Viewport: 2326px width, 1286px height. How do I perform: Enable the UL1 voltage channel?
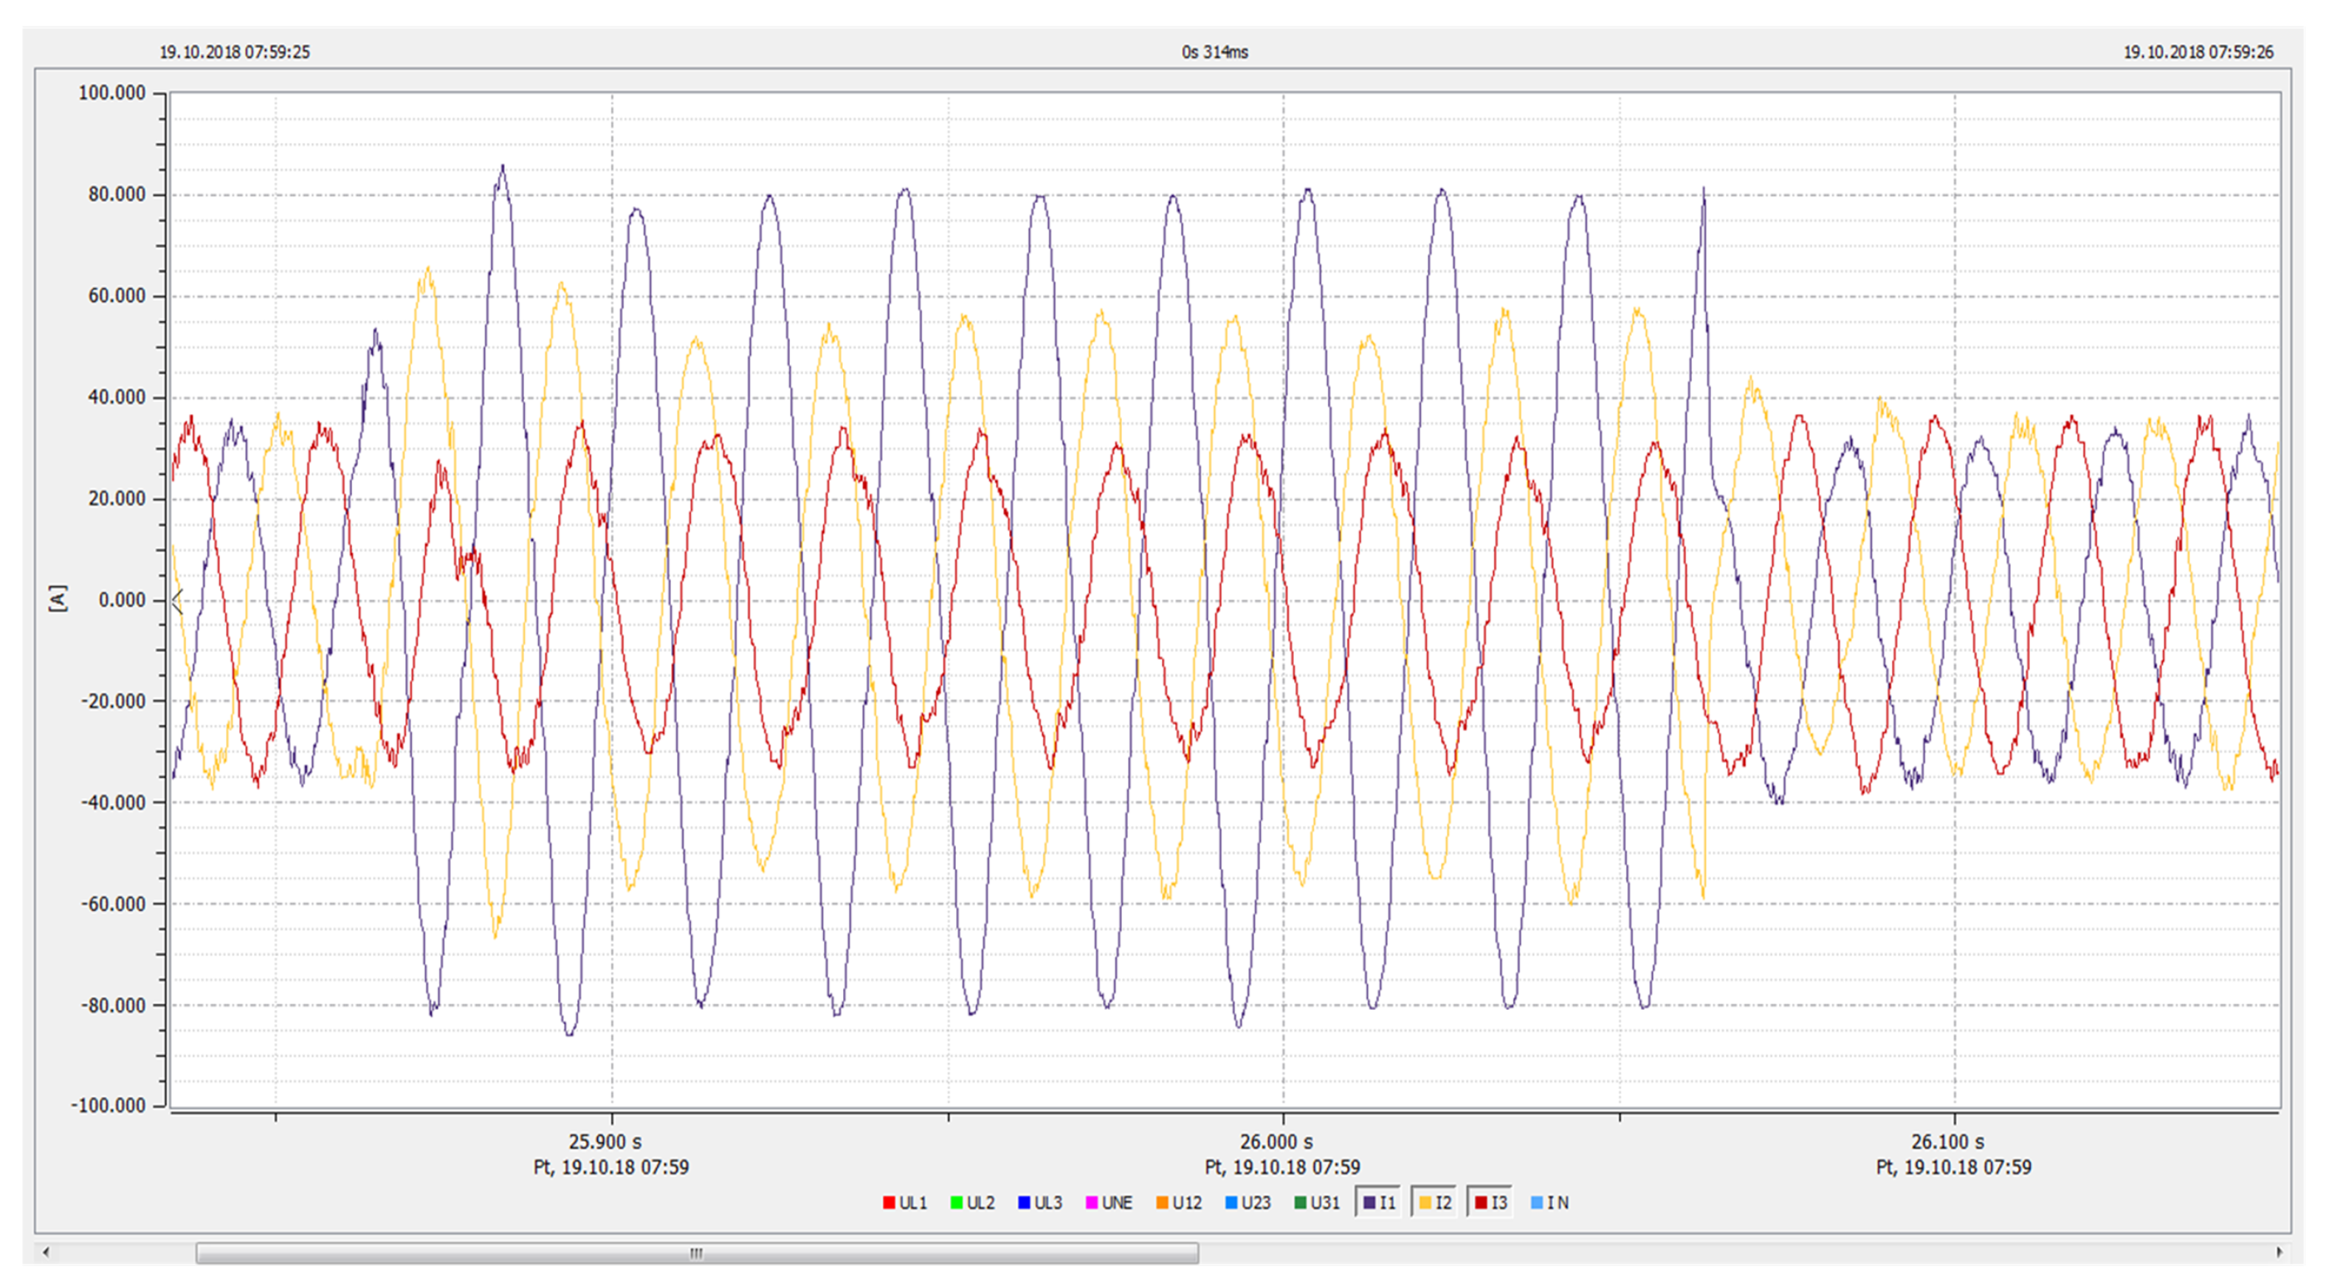[905, 1203]
